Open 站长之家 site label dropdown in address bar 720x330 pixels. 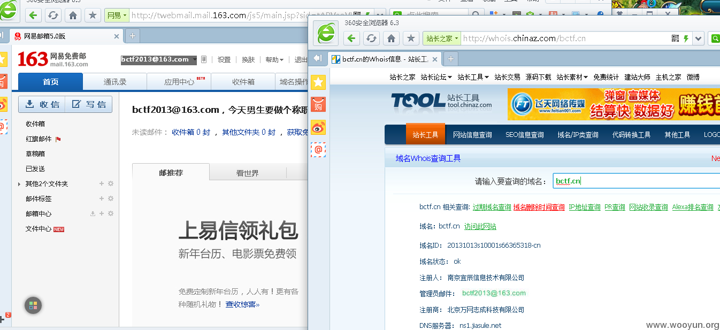[441, 39]
